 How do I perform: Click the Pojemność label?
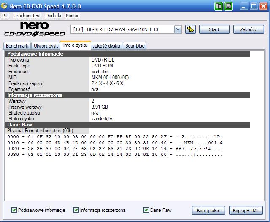(19, 89)
